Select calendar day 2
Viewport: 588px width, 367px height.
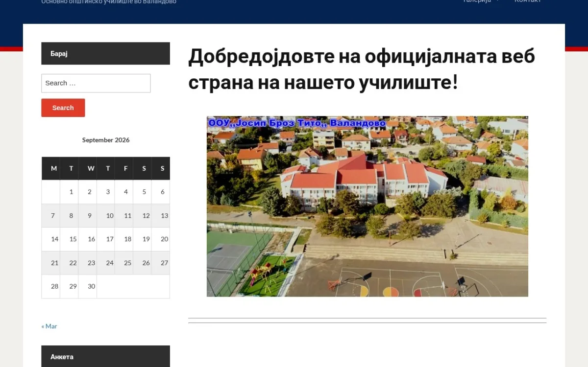[x=87, y=192]
